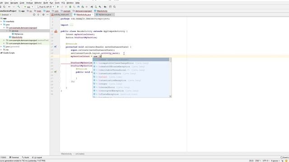
Task: Click the Attach debugger icon in toolbar
Action: pos(83,7)
